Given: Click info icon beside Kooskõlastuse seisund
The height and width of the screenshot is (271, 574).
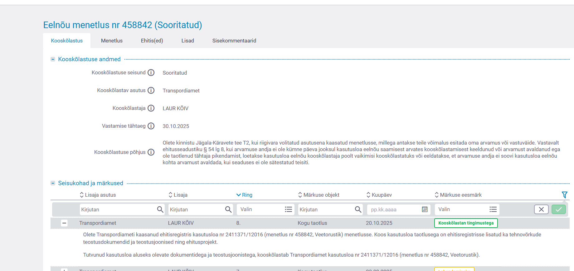Looking at the screenshot, I should 151,73.
